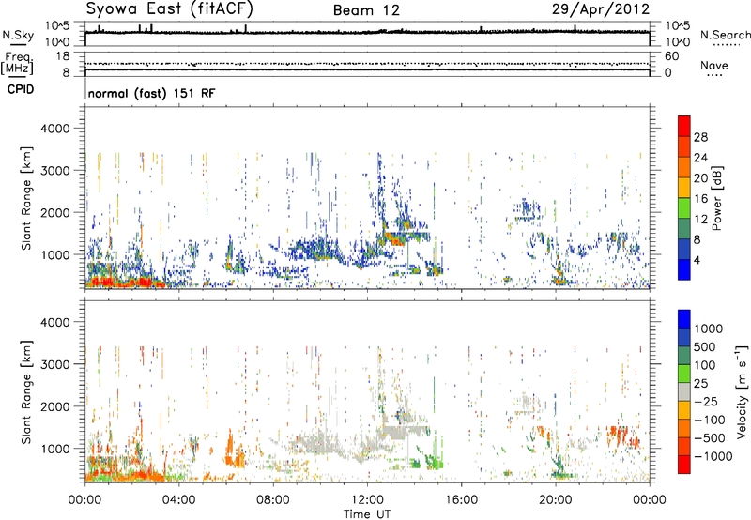Click the "CPID" row label

point(20,89)
